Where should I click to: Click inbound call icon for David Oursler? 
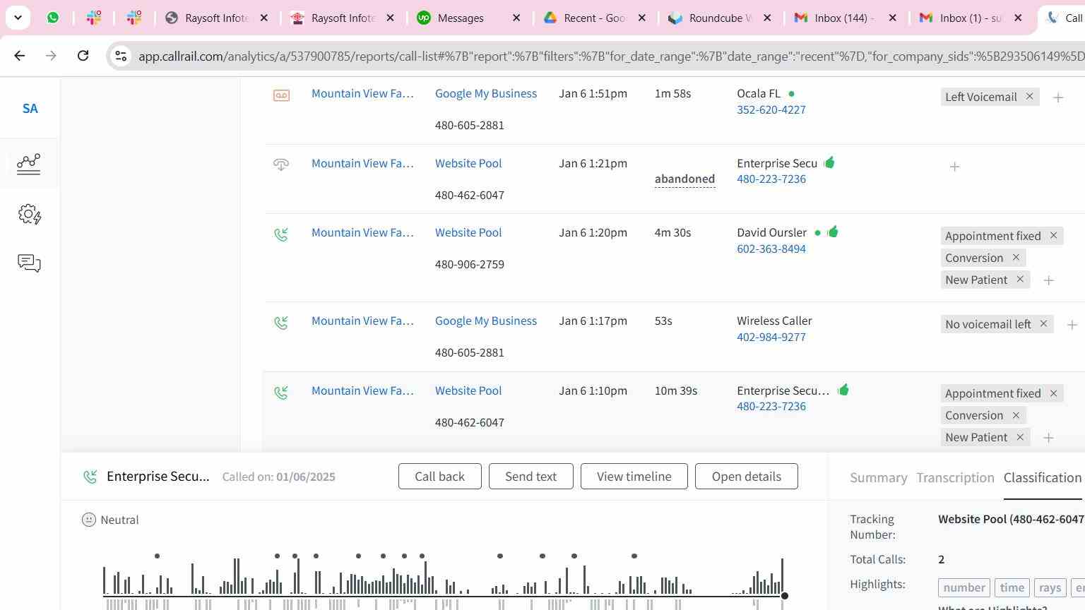pos(281,234)
